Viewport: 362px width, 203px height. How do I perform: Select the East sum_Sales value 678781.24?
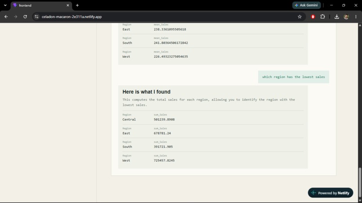[162, 133]
